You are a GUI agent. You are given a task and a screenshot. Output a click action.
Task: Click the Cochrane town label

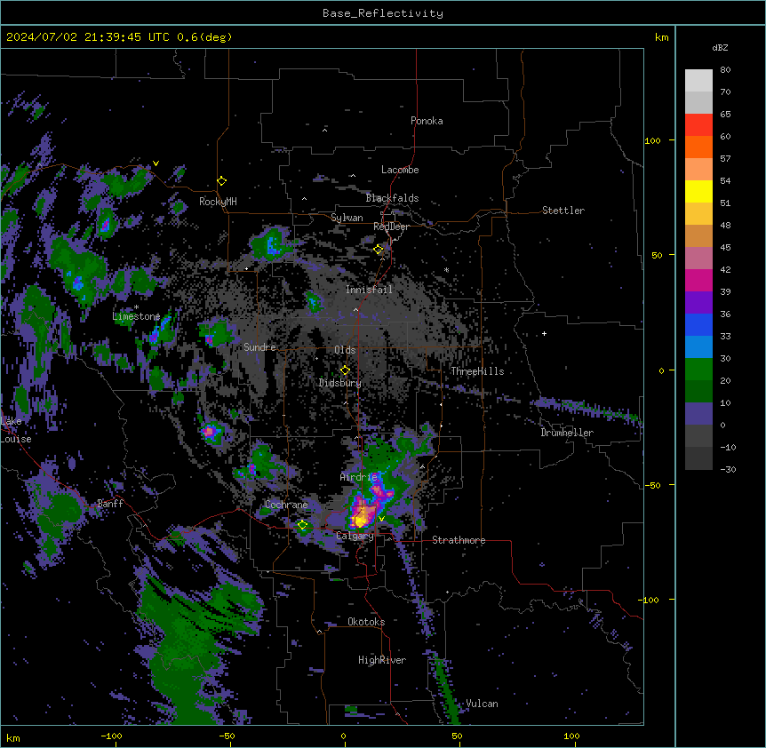pyautogui.click(x=286, y=505)
